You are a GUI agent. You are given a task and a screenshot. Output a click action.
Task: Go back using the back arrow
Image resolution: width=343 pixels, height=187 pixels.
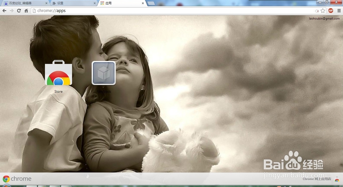4,11
